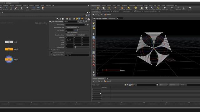Switch to the Composite View tab
Viewport: 200px width, 112px height.
click(x=127, y=12)
